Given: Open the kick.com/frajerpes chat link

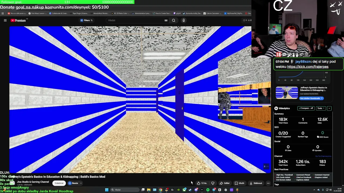Looking at the screenshot, I should 307,67.
